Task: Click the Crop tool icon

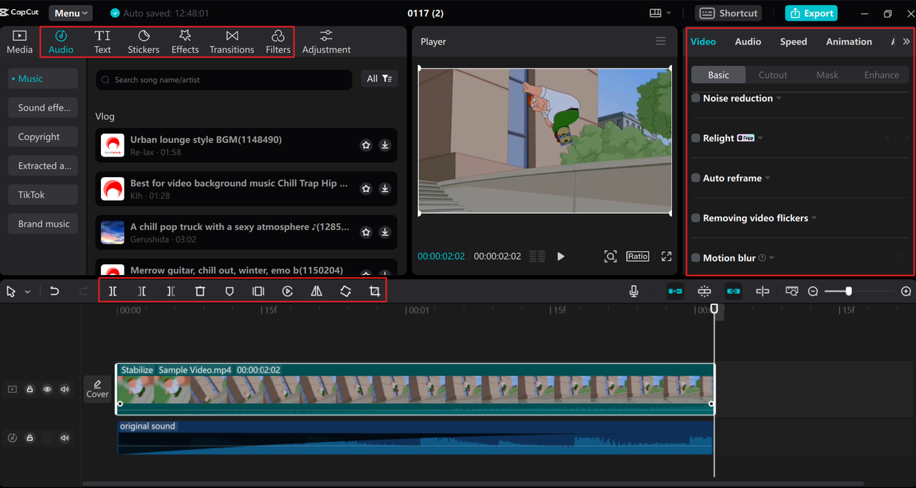Action: tap(374, 292)
